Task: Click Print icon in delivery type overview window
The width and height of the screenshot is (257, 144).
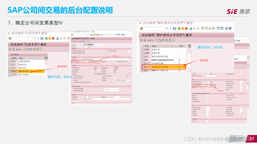Action: click(58, 38)
